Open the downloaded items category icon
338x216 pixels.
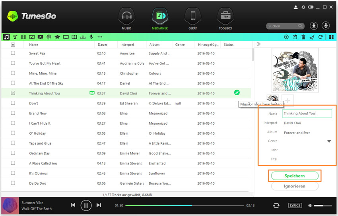tap(83, 37)
